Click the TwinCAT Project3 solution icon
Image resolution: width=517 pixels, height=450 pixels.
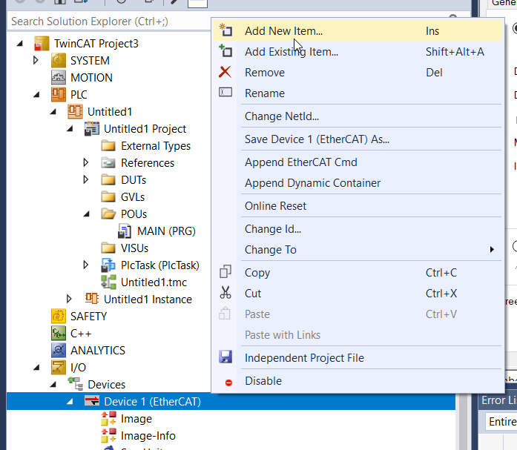[42, 44]
